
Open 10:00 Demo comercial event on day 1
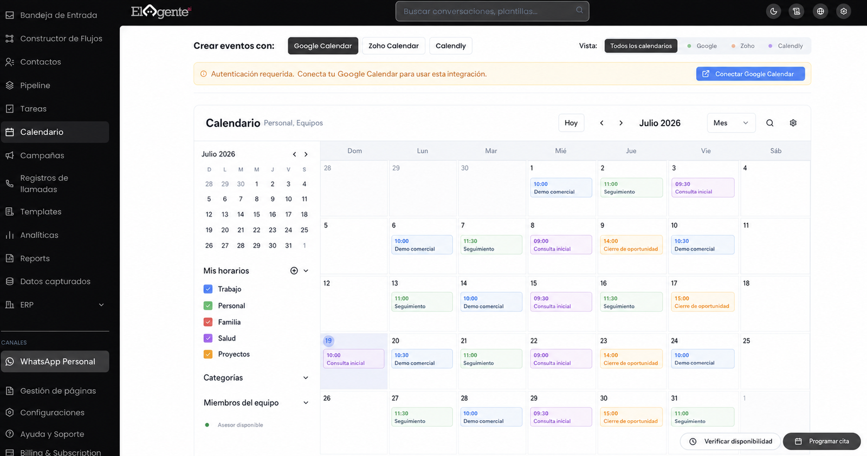561,188
